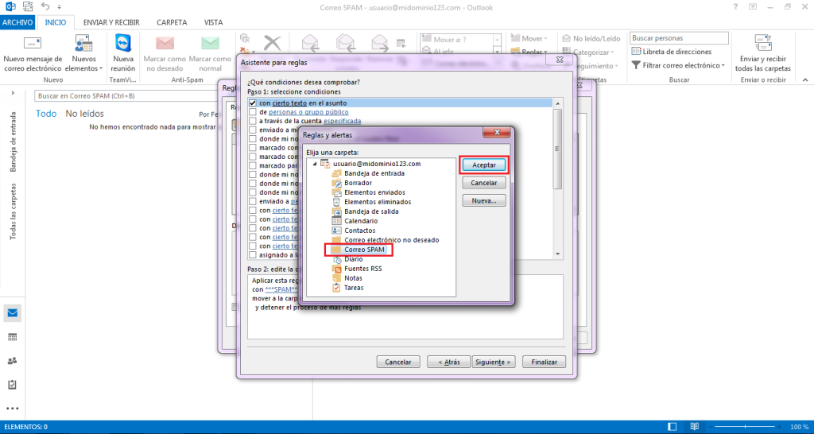Click the 'personas o grupo público' link

tap(308, 112)
